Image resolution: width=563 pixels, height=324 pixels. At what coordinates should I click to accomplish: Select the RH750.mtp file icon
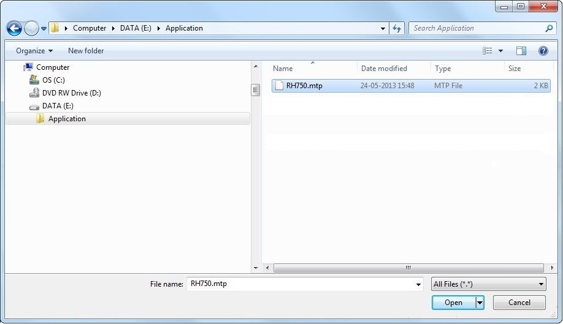279,86
